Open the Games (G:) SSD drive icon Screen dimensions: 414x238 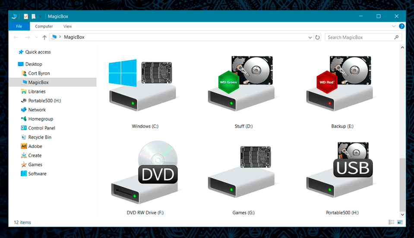241,172
